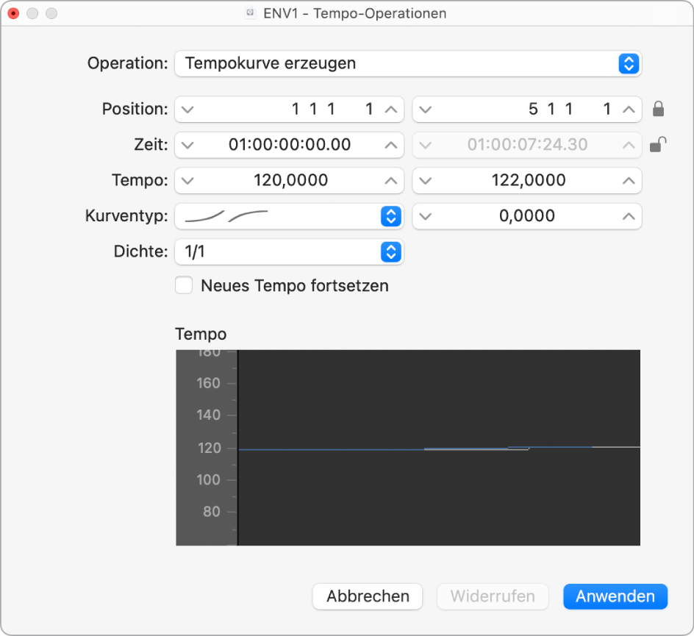This screenshot has width=694, height=636.
Task: Open the Operation dropdown showing Tempokurve erzeugen
Action: pos(628,63)
